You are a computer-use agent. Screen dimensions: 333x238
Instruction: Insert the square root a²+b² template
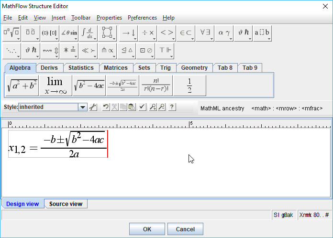[x=22, y=86]
